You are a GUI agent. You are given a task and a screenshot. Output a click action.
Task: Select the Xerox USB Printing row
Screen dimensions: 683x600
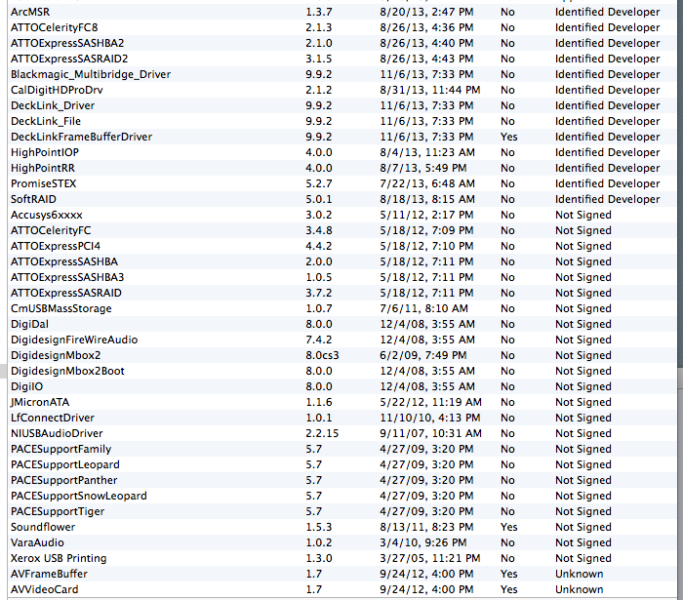(341, 558)
